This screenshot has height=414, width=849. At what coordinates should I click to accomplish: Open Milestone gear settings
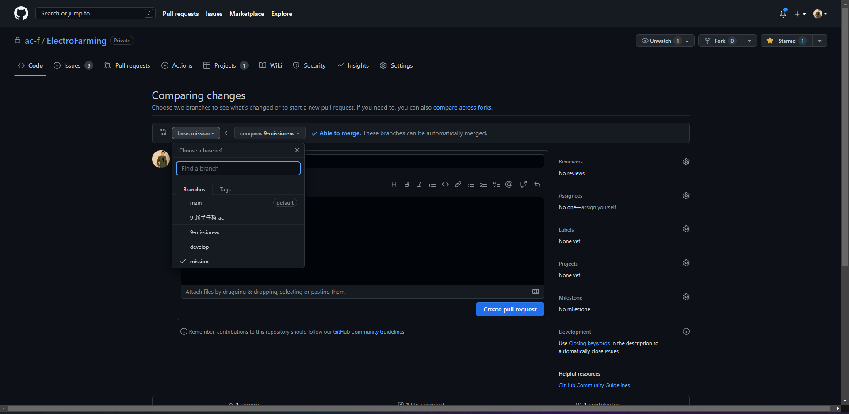pos(686,297)
